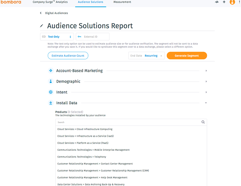The image size is (241, 186).
Task: Select Cloud Services > Infrastructure as a Service (IaaS)
Action: [x=131, y=136]
